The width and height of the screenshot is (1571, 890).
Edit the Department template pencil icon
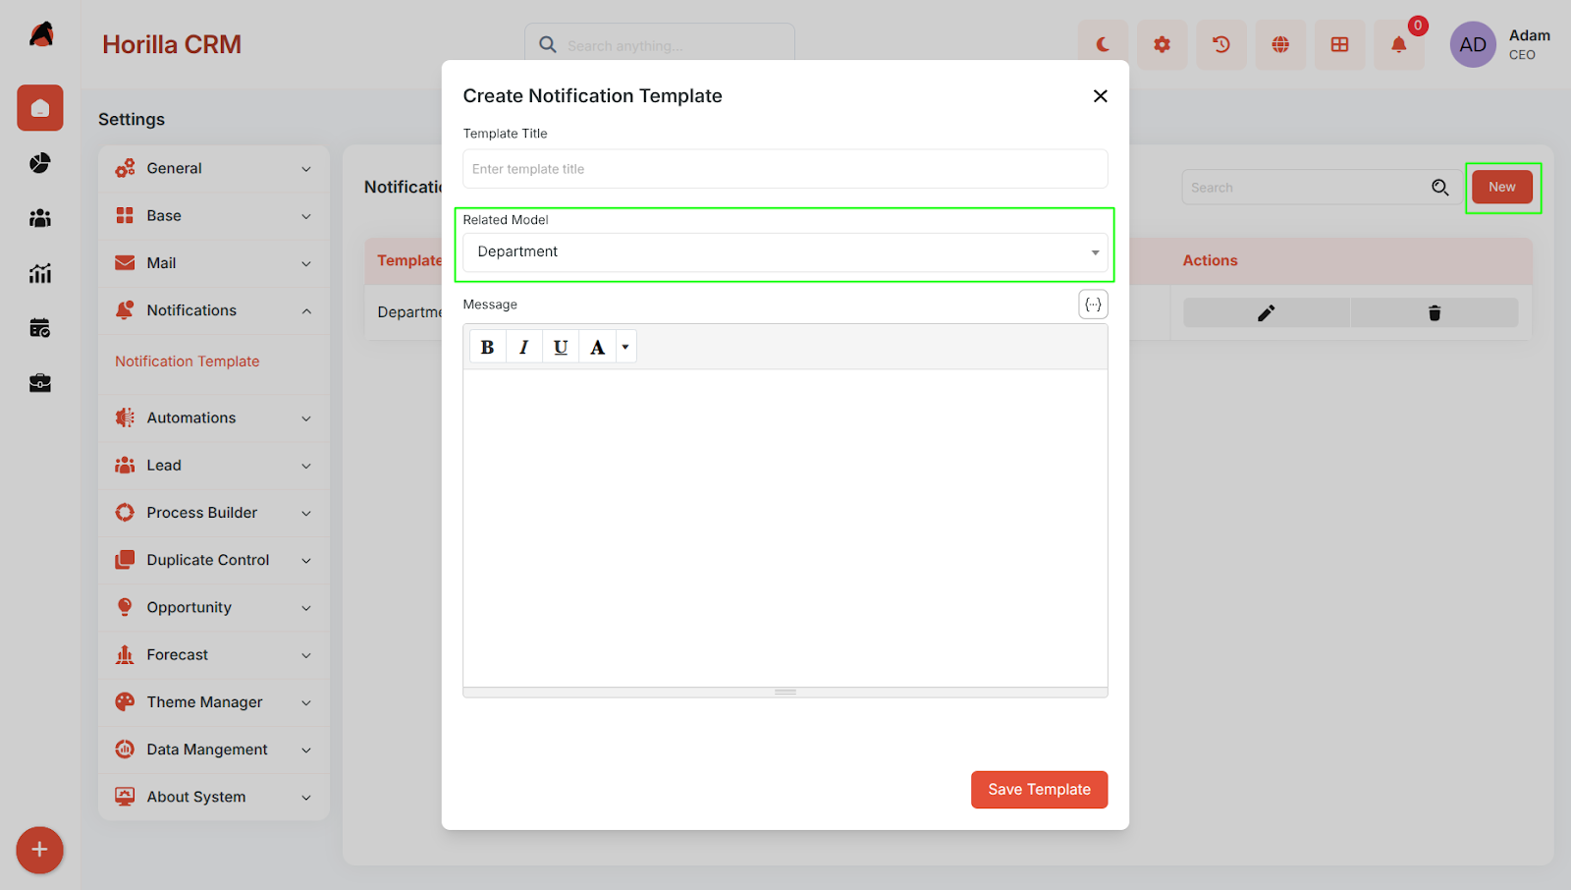coord(1267,313)
